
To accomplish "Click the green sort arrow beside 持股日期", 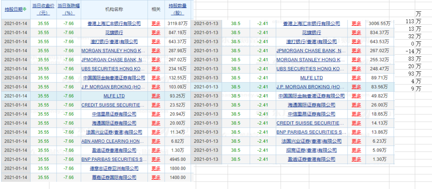I will click(25, 10).
